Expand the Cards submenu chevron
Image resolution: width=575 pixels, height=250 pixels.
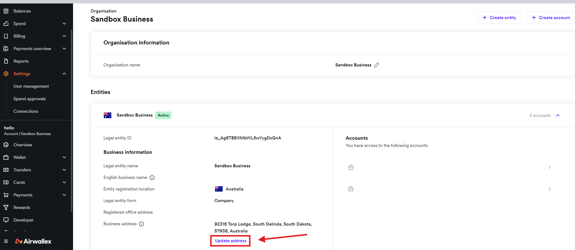tap(64, 182)
